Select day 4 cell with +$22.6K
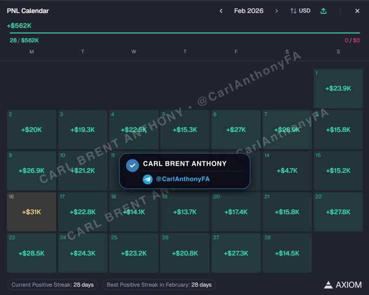The width and height of the screenshot is (369, 295). point(134,130)
